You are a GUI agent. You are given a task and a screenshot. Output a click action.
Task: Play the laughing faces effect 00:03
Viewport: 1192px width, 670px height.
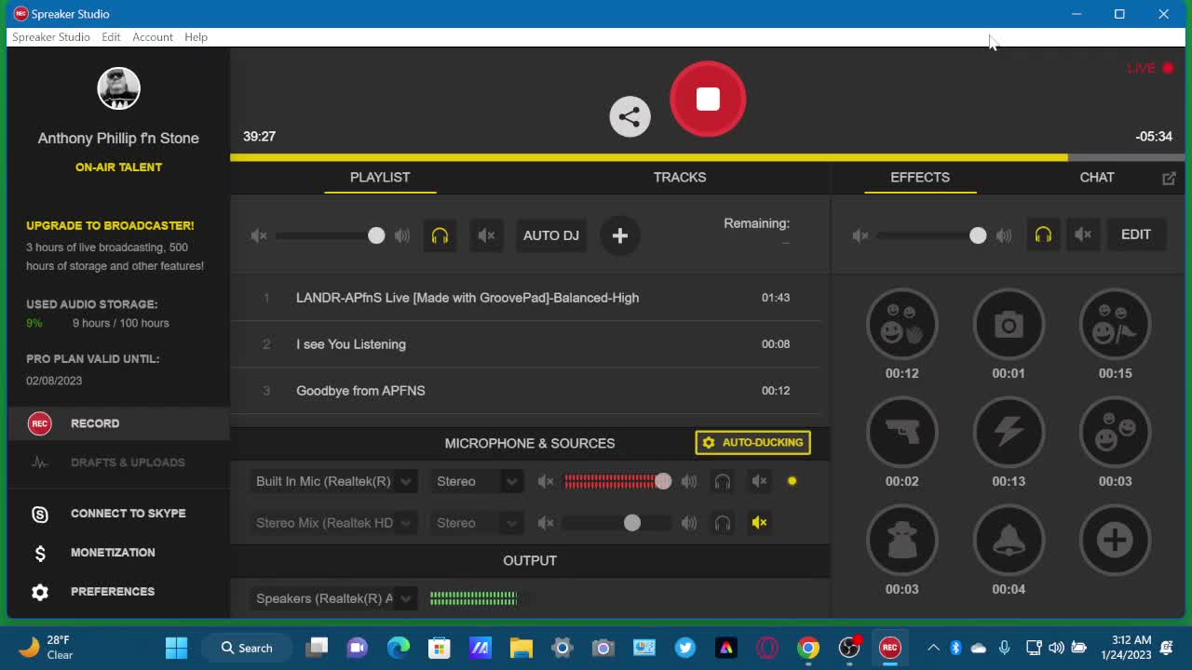[x=1115, y=432]
